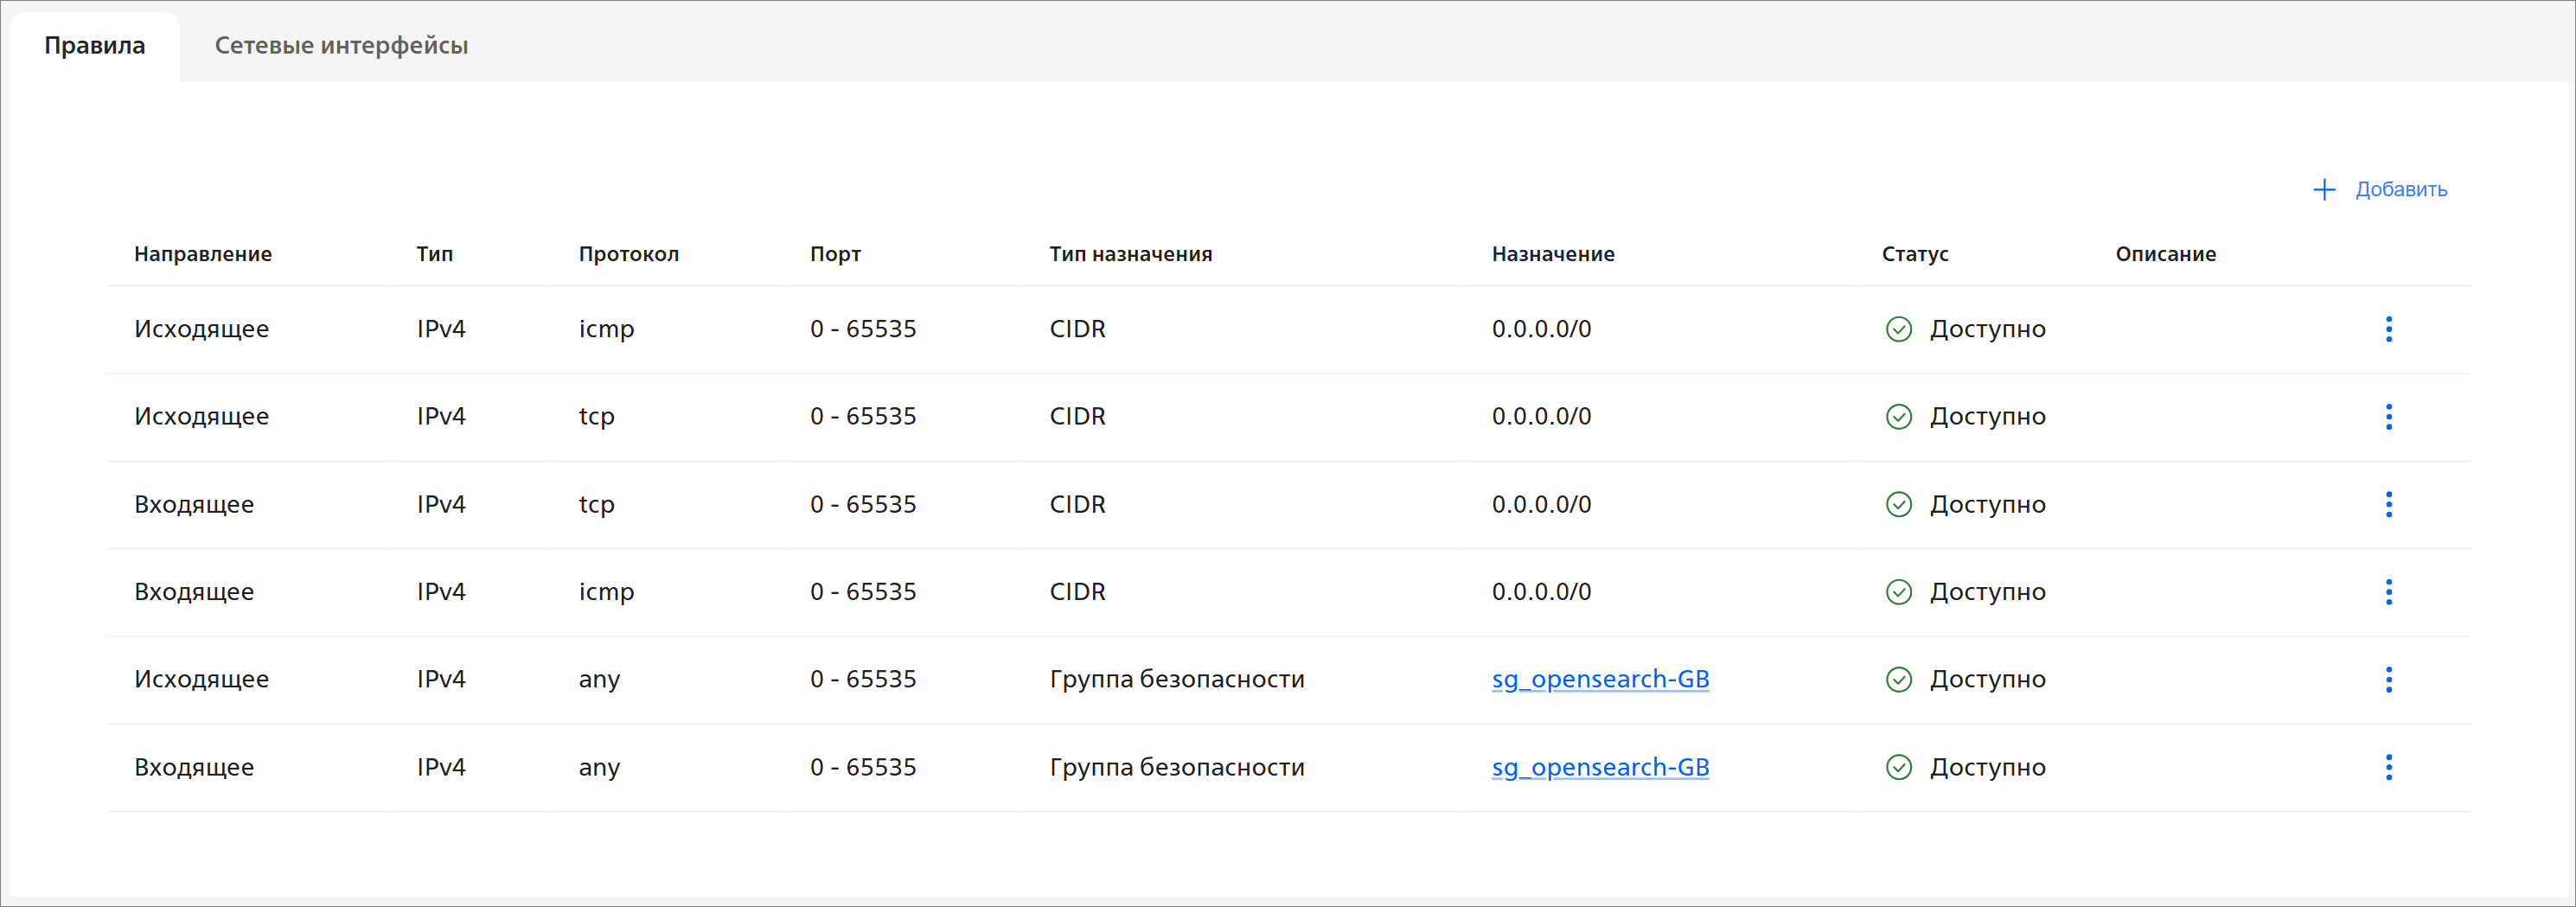Click status checkmark icon of outgoing icmp rule

click(x=1898, y=329)
